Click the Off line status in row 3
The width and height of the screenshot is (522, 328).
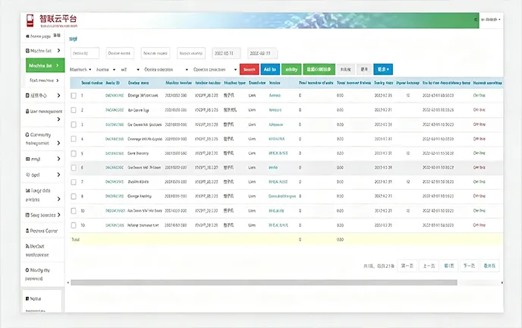pyautogui.click(x=479, y=125)
